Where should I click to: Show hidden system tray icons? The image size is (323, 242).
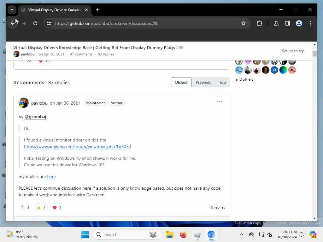pyautogui.click(x=241, y=234)
